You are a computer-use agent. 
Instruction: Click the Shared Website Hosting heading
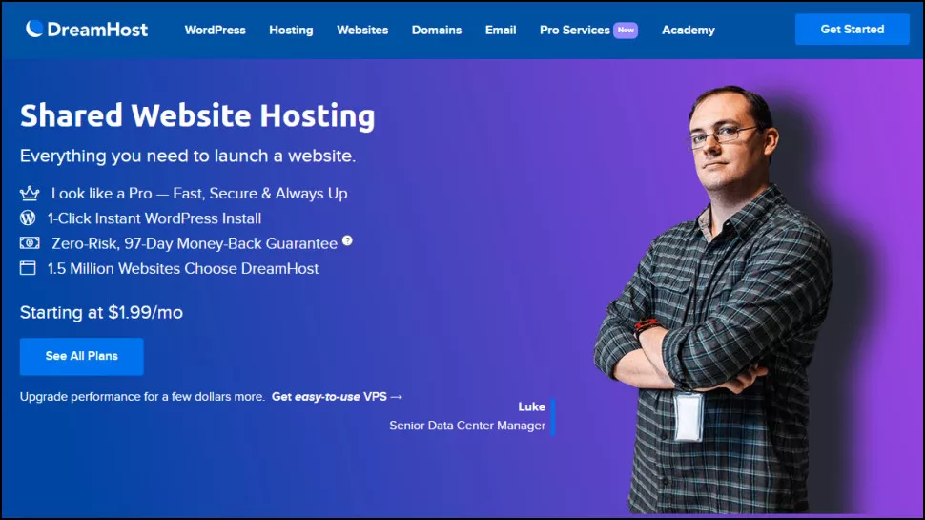click(x=197, y=115)
